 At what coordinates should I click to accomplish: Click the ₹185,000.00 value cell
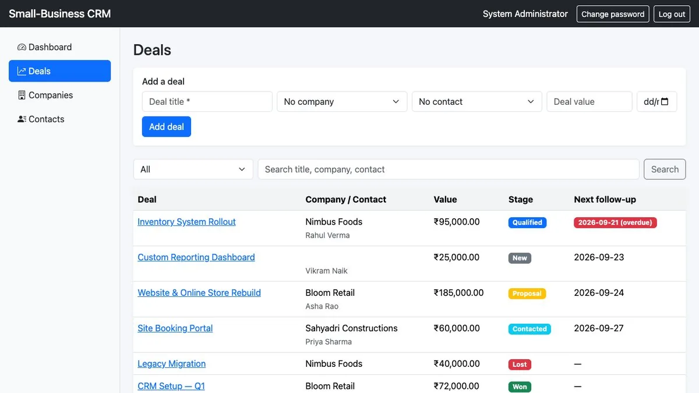pos(458,293)
